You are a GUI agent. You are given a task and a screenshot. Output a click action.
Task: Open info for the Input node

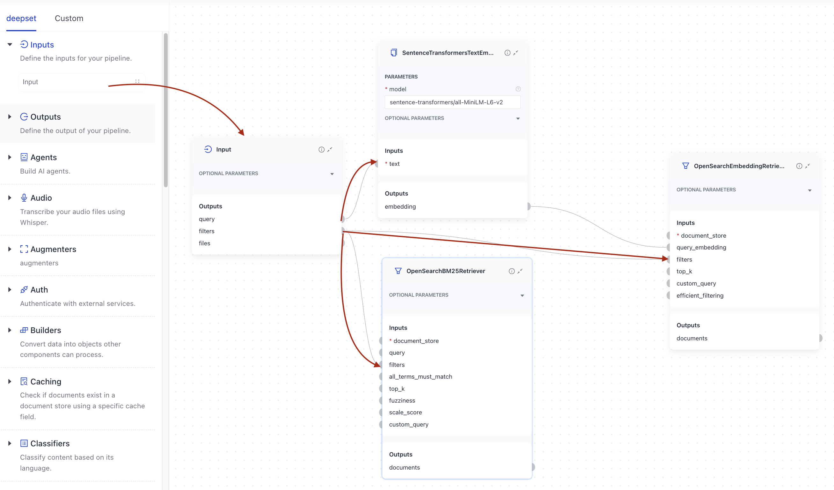(321, 149)
